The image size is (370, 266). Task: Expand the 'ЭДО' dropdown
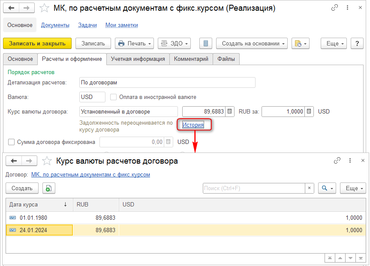174,43
